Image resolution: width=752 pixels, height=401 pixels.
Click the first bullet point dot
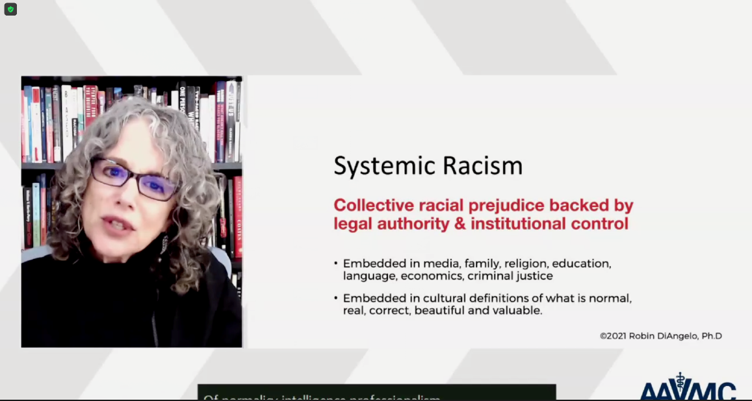pyautogui.click(x=336, y=264)
